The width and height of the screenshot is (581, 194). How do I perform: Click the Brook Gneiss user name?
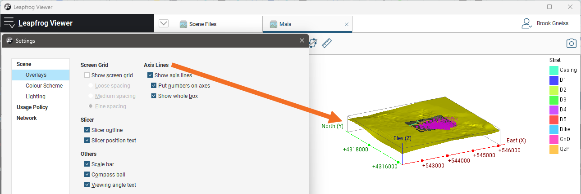(x=553, y=23)
